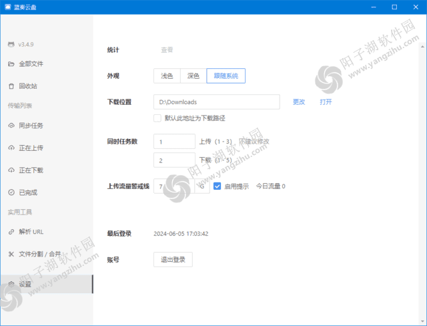Click the 今日流量 0 text
This screenshot has width=427, height=326.
(271, 186)
